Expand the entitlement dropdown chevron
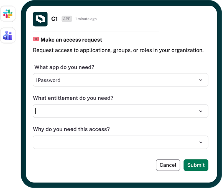 pyautogui.click(x=201, y=111)
